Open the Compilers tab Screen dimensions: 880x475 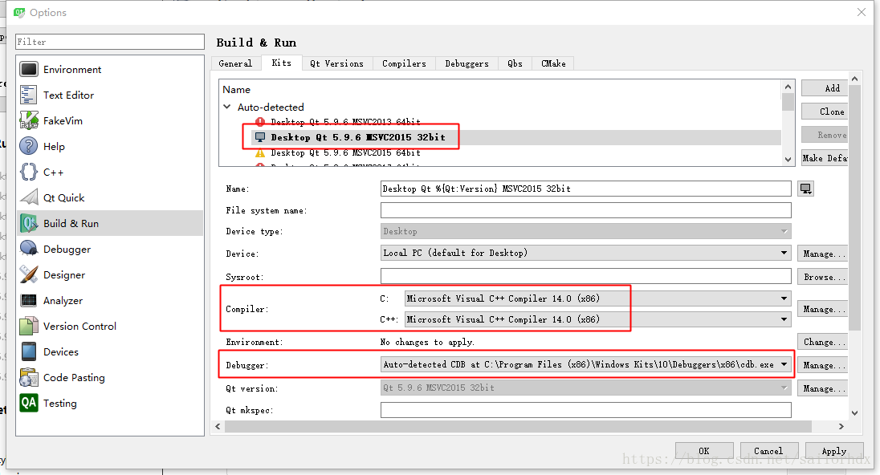pyautogui.click(x=404, y=63)
